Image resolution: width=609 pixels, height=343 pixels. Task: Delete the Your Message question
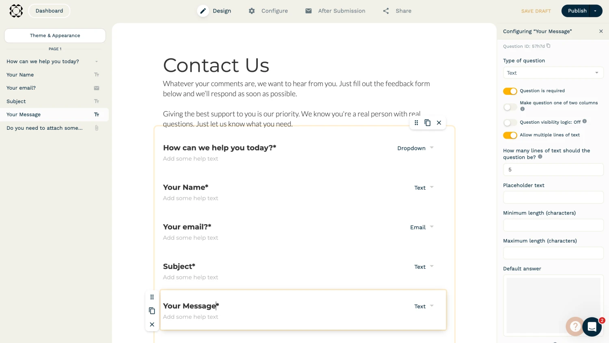coord(152,324)
